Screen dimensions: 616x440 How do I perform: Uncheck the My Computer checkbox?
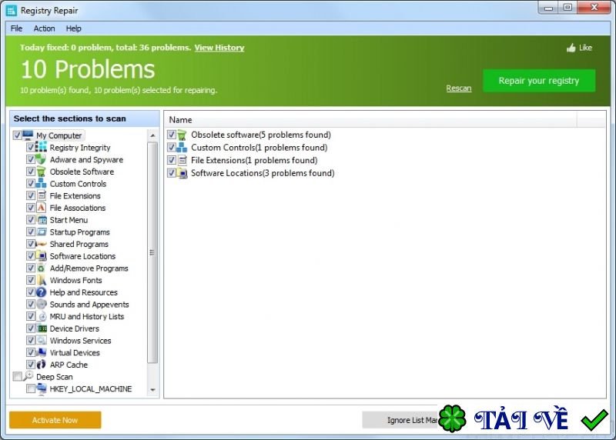pos(17,135)
